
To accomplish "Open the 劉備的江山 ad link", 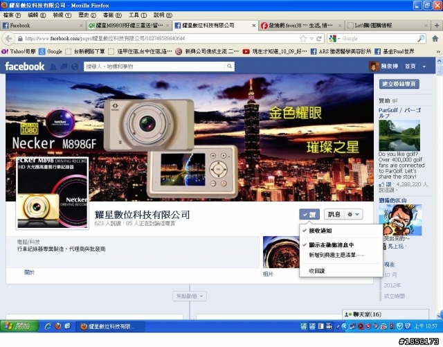I will click(392, 200).
